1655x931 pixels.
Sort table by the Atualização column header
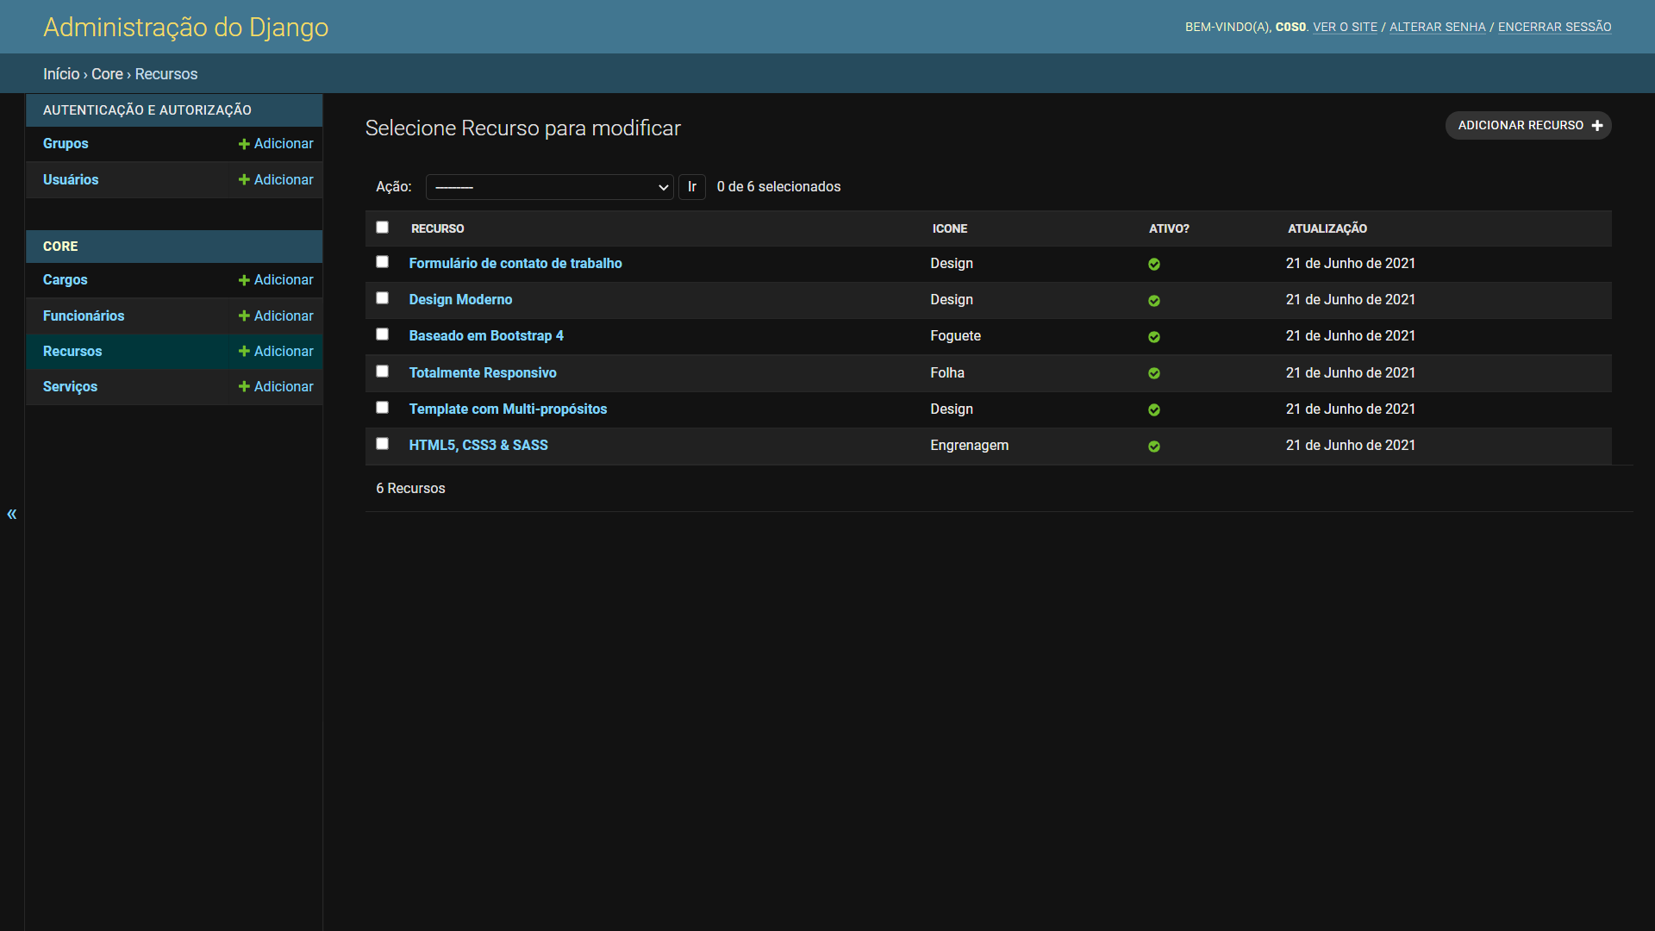click(1327, 228)
